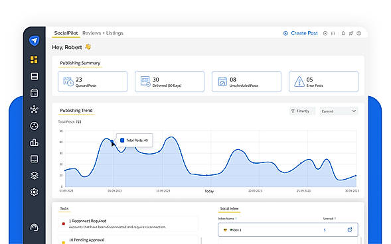Viewport: 391px width, 244px height.
Task: Click the Queued Posts calendar clock icon
Action: pos(68,82)
